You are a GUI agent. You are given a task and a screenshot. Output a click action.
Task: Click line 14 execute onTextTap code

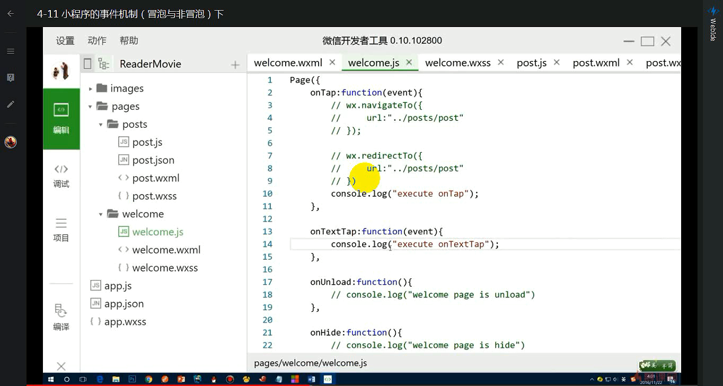click(x=415, y=244)
